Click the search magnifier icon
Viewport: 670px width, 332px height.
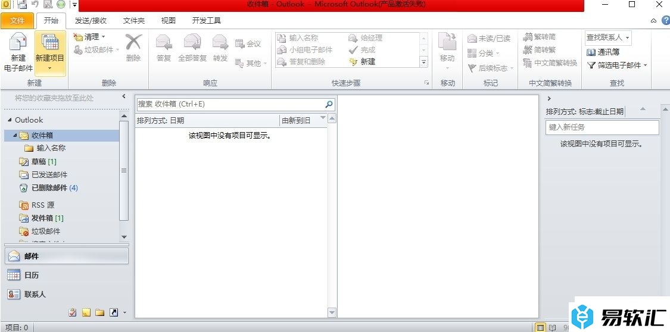[329, 104]
